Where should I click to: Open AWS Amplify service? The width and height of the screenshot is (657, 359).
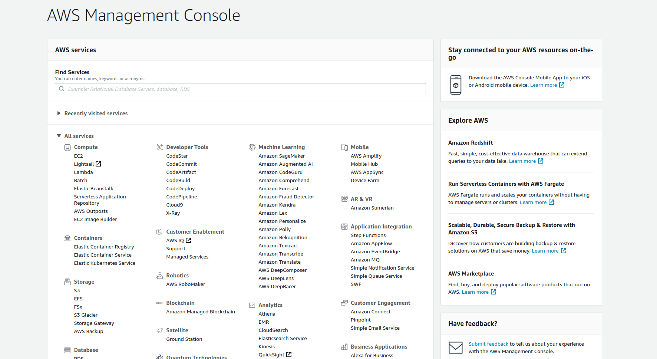pyautogui.click(x=366, y=156)
